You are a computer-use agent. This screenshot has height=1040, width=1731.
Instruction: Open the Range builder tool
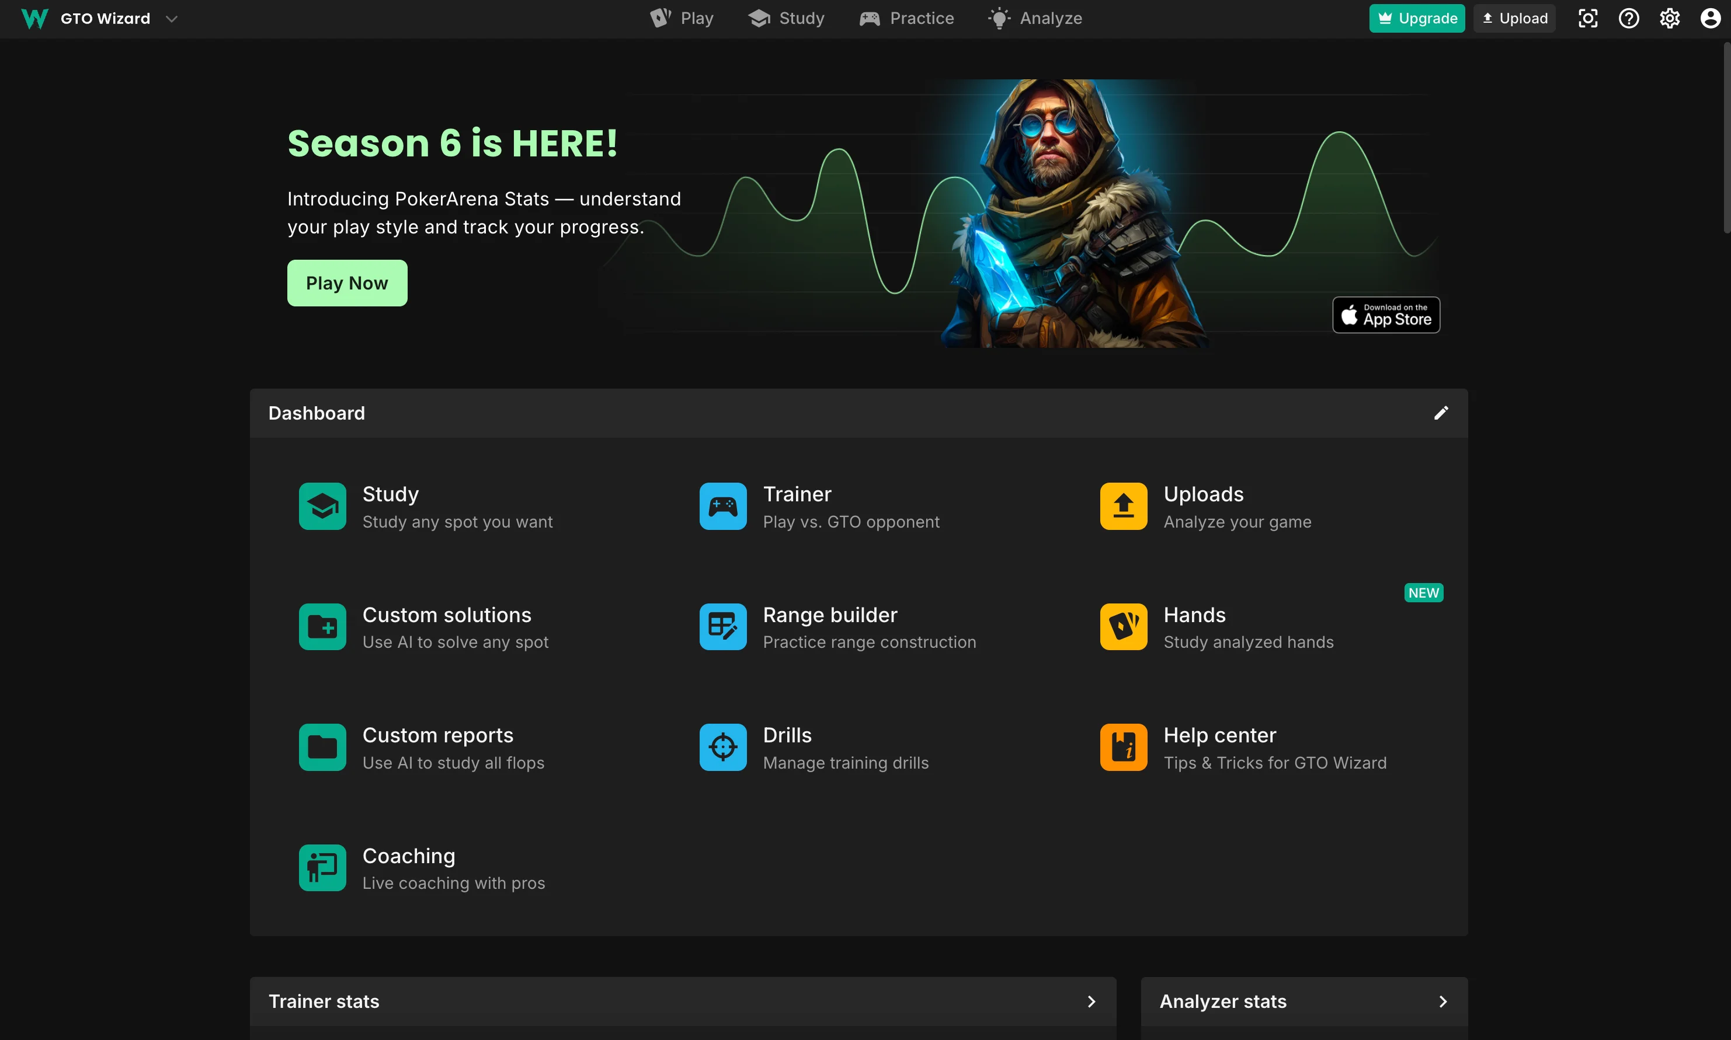click(x=830, y=615)
